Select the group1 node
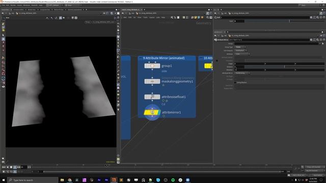The image size is (326, 183). pyautogui.click(x=152, y=66)
